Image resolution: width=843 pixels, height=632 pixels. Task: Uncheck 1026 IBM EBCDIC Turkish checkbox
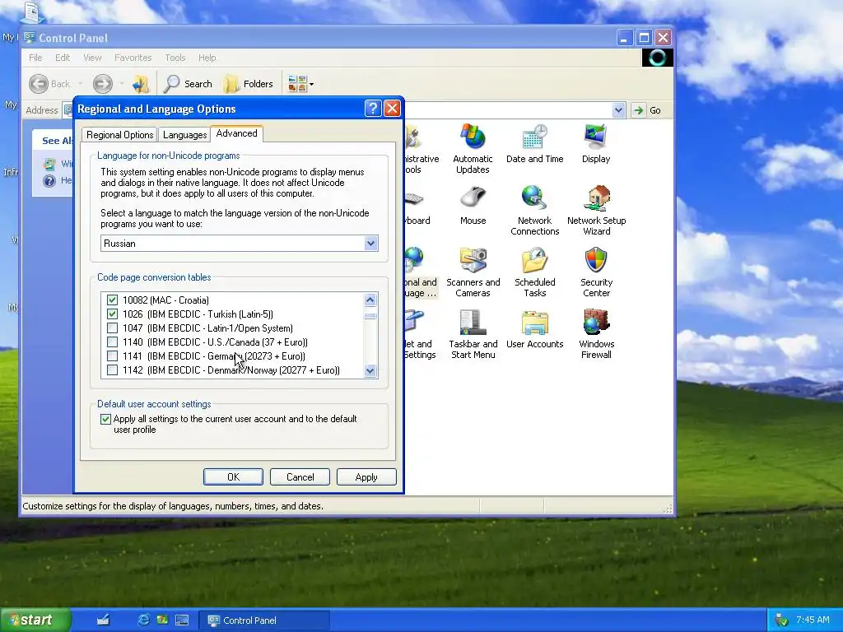point(112,314)
